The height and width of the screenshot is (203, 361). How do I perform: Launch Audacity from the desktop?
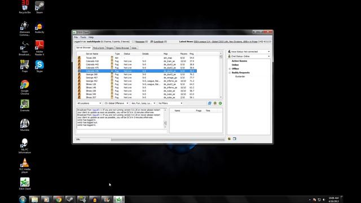[x=39, y=28]
